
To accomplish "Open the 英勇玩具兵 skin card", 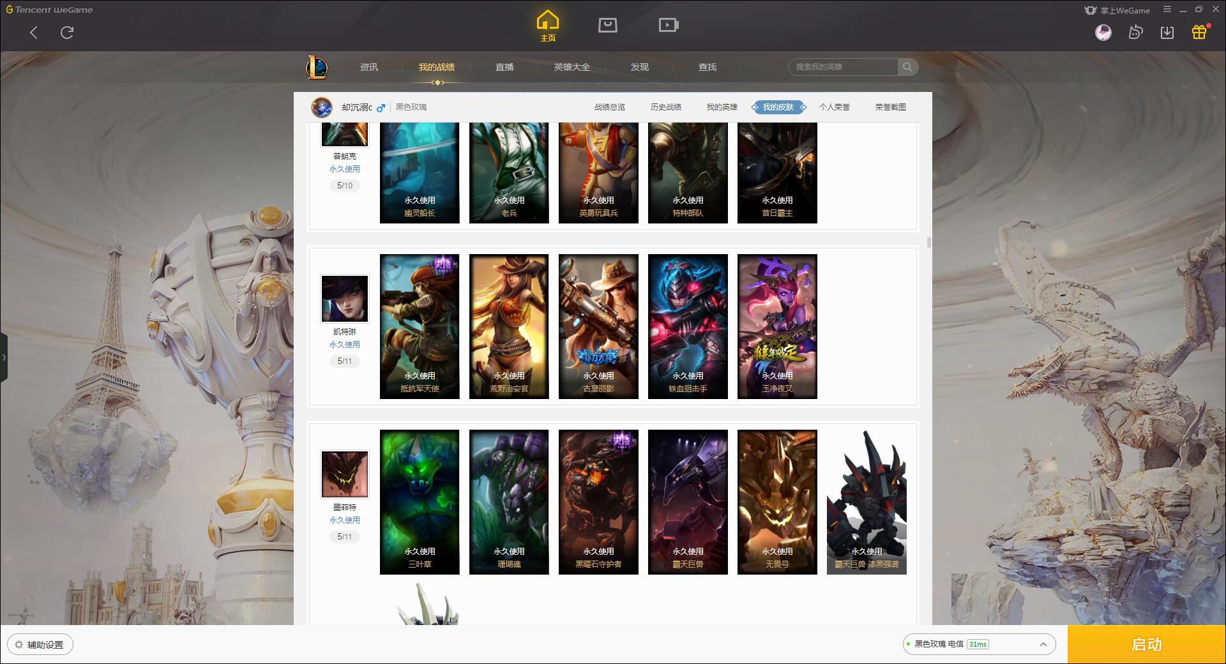I will click(x=598, y=173).
